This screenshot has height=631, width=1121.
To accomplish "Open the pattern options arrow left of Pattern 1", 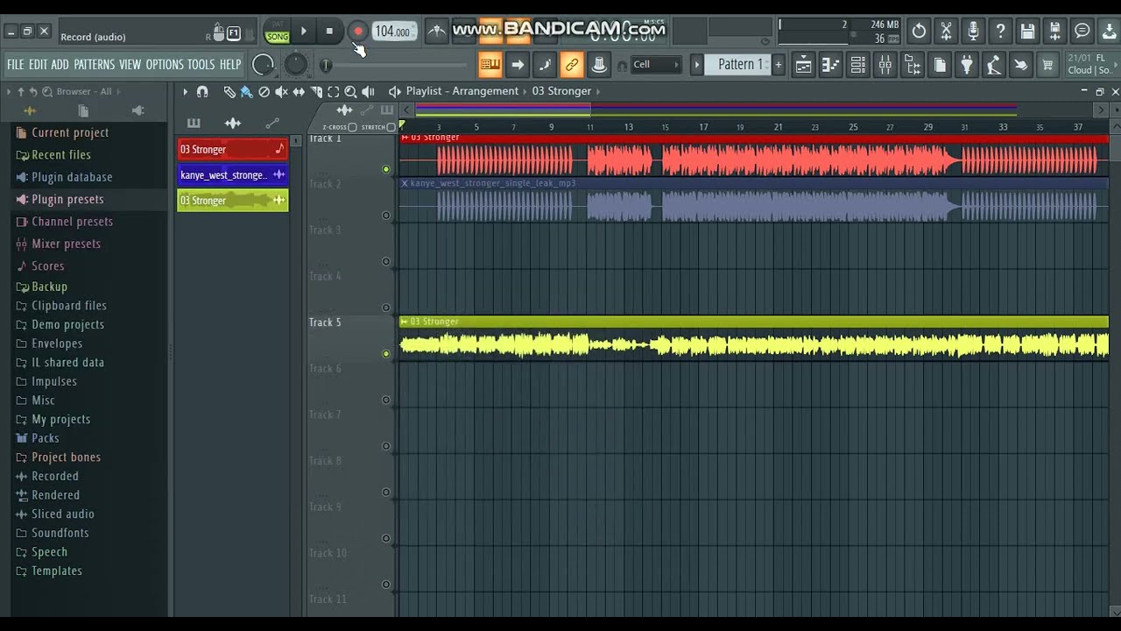I will (696, 64).
